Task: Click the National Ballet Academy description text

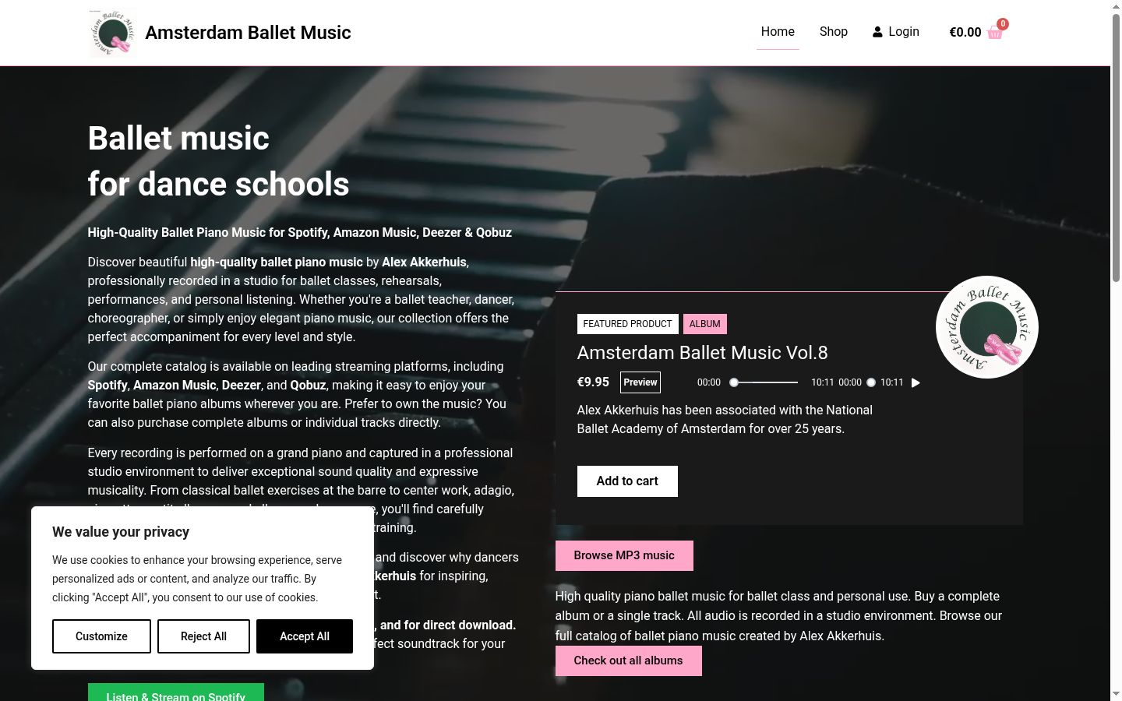Action: tap(725, 419)
